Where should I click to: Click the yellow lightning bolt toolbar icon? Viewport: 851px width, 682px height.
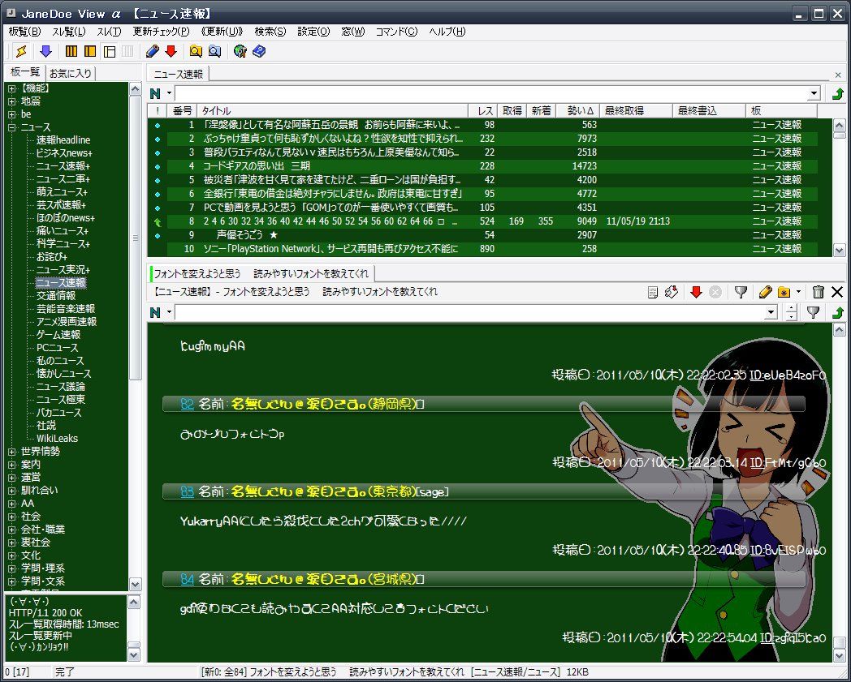(21, 51)
